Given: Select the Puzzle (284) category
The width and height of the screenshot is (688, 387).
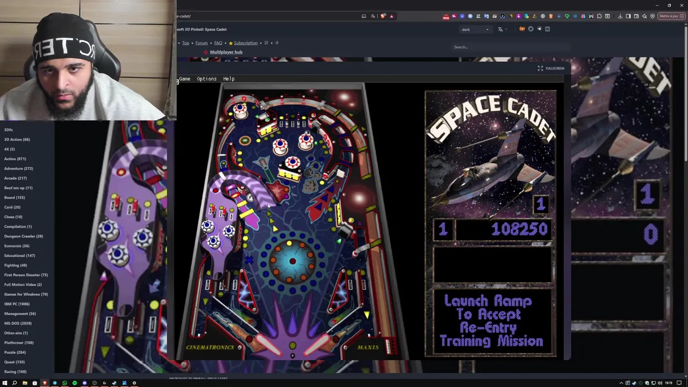Looking at the screenshot, I should (15, 352).
